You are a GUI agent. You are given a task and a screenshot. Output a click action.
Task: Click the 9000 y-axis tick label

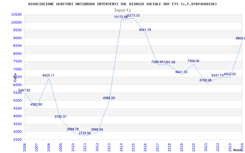[x=17, y=38]
